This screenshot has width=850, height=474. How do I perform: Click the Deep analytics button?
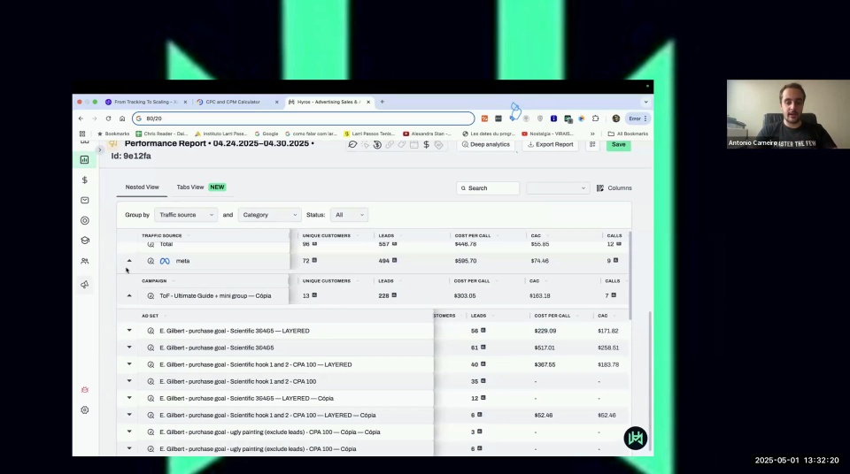point(486,145)
